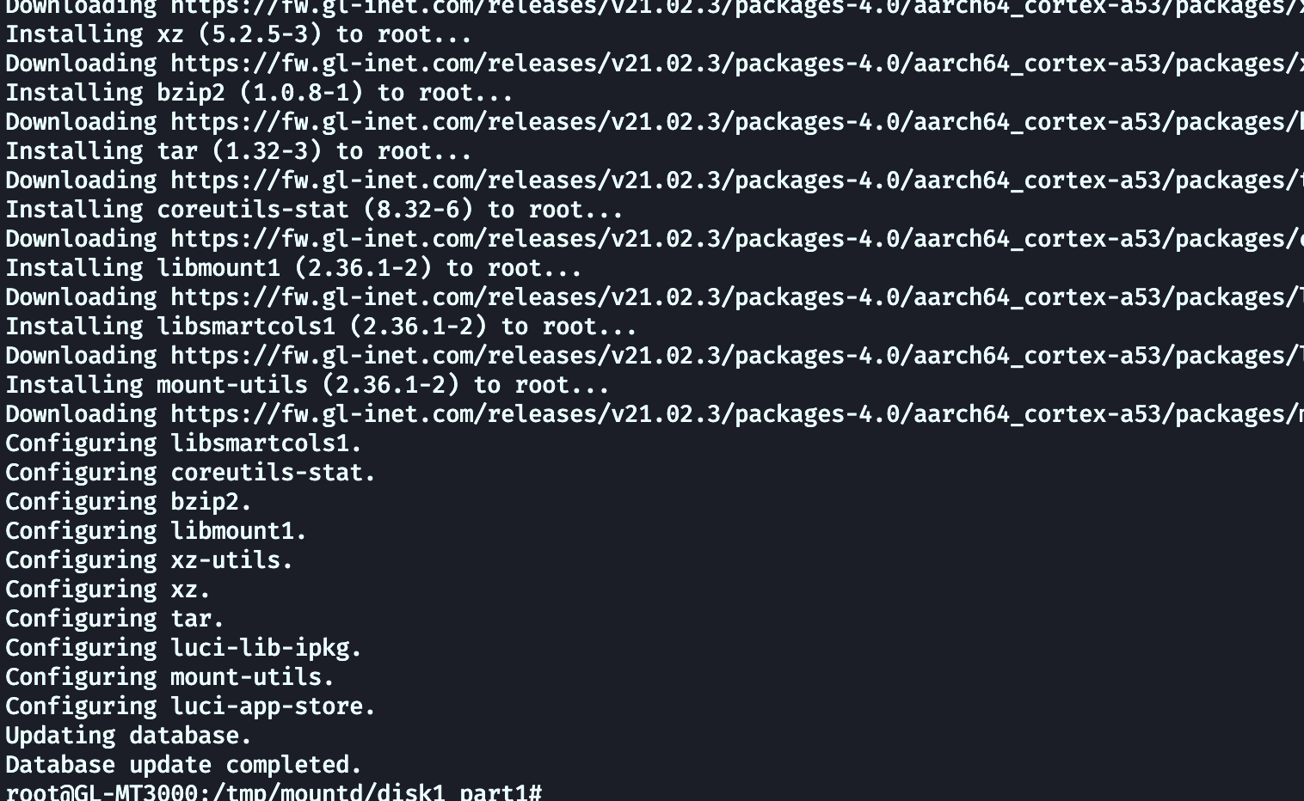Click the "Configuring xz-utils." output line
Viewport: 1304px width, 801px height.
click(149, 560)
